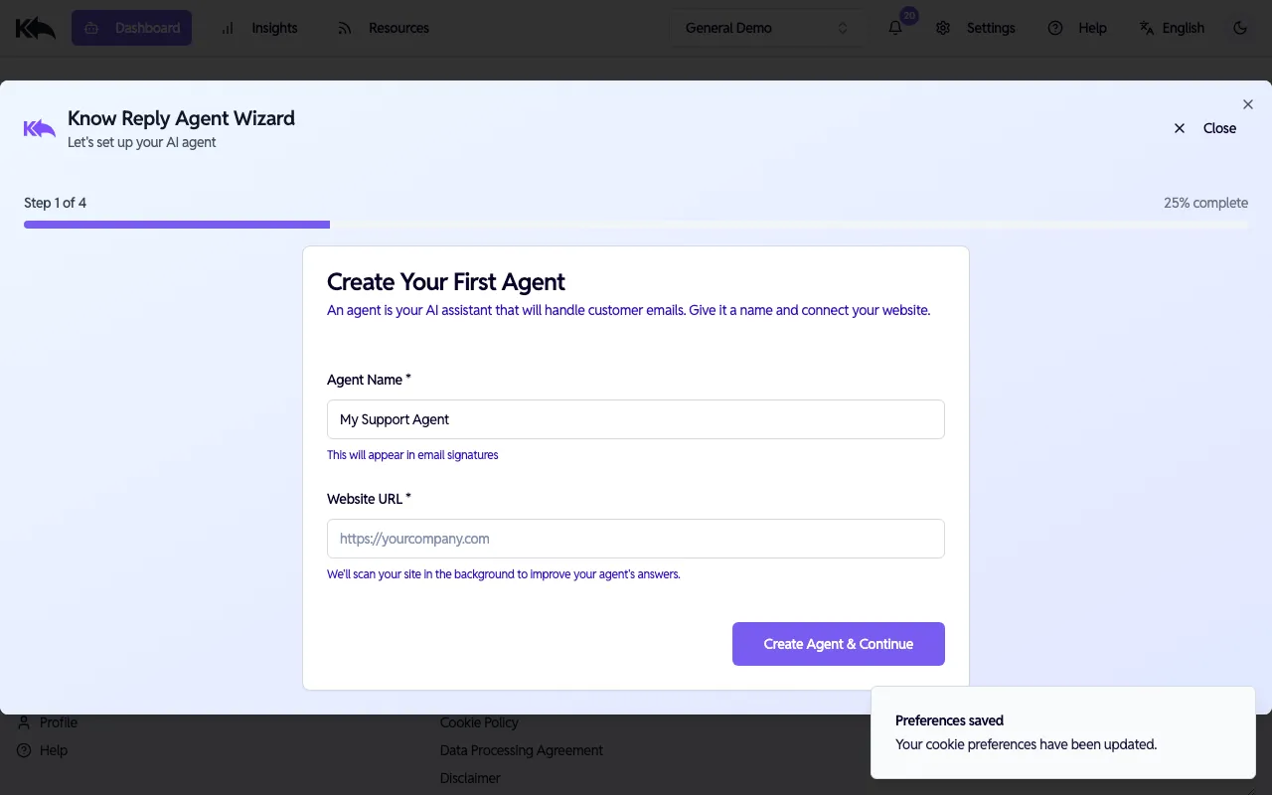Click the Know Reply logo
1272x795 pixels.
pos(35,27)
